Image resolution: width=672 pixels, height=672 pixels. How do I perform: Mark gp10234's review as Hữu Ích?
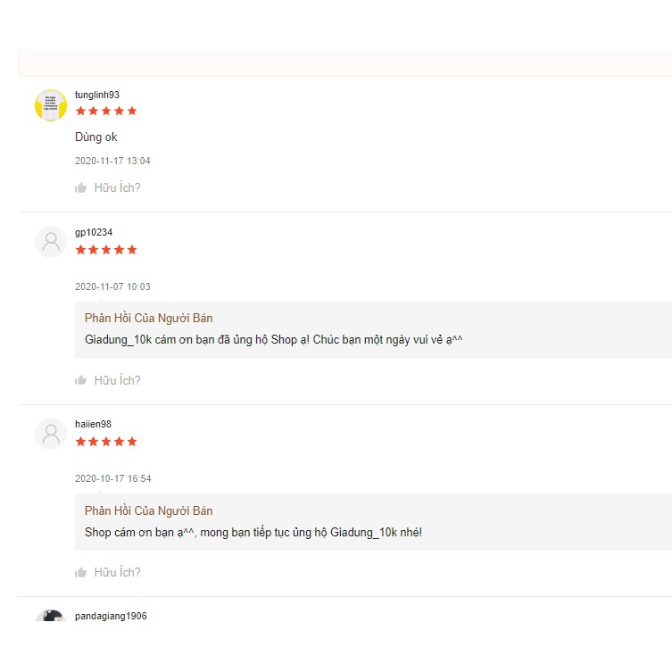[117, 380]
